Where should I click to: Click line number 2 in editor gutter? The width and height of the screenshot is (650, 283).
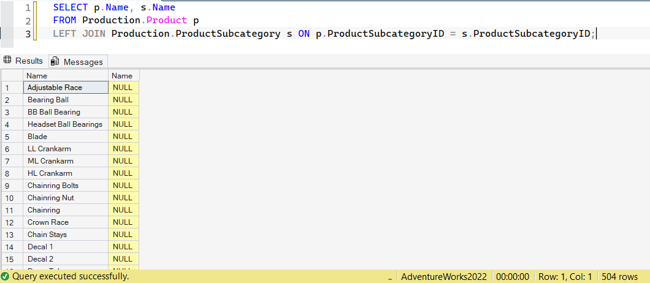pyautogui.click(x=28, y=21)
